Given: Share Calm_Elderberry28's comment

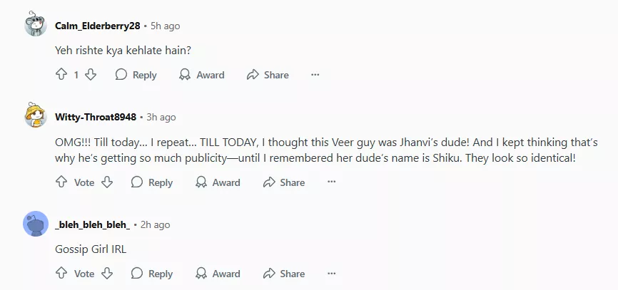Looking at the screenshot, I should (268, 75).
